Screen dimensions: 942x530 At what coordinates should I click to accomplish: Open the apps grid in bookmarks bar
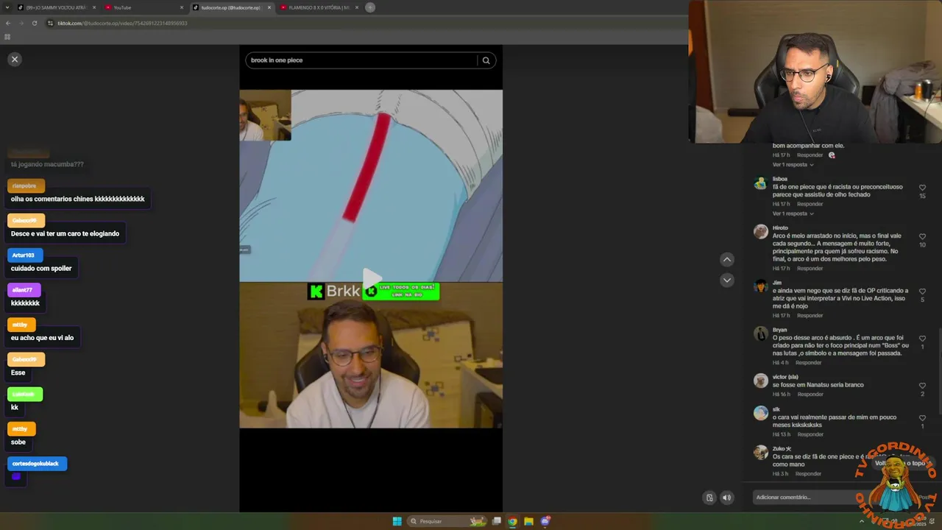tap(7, 37)
